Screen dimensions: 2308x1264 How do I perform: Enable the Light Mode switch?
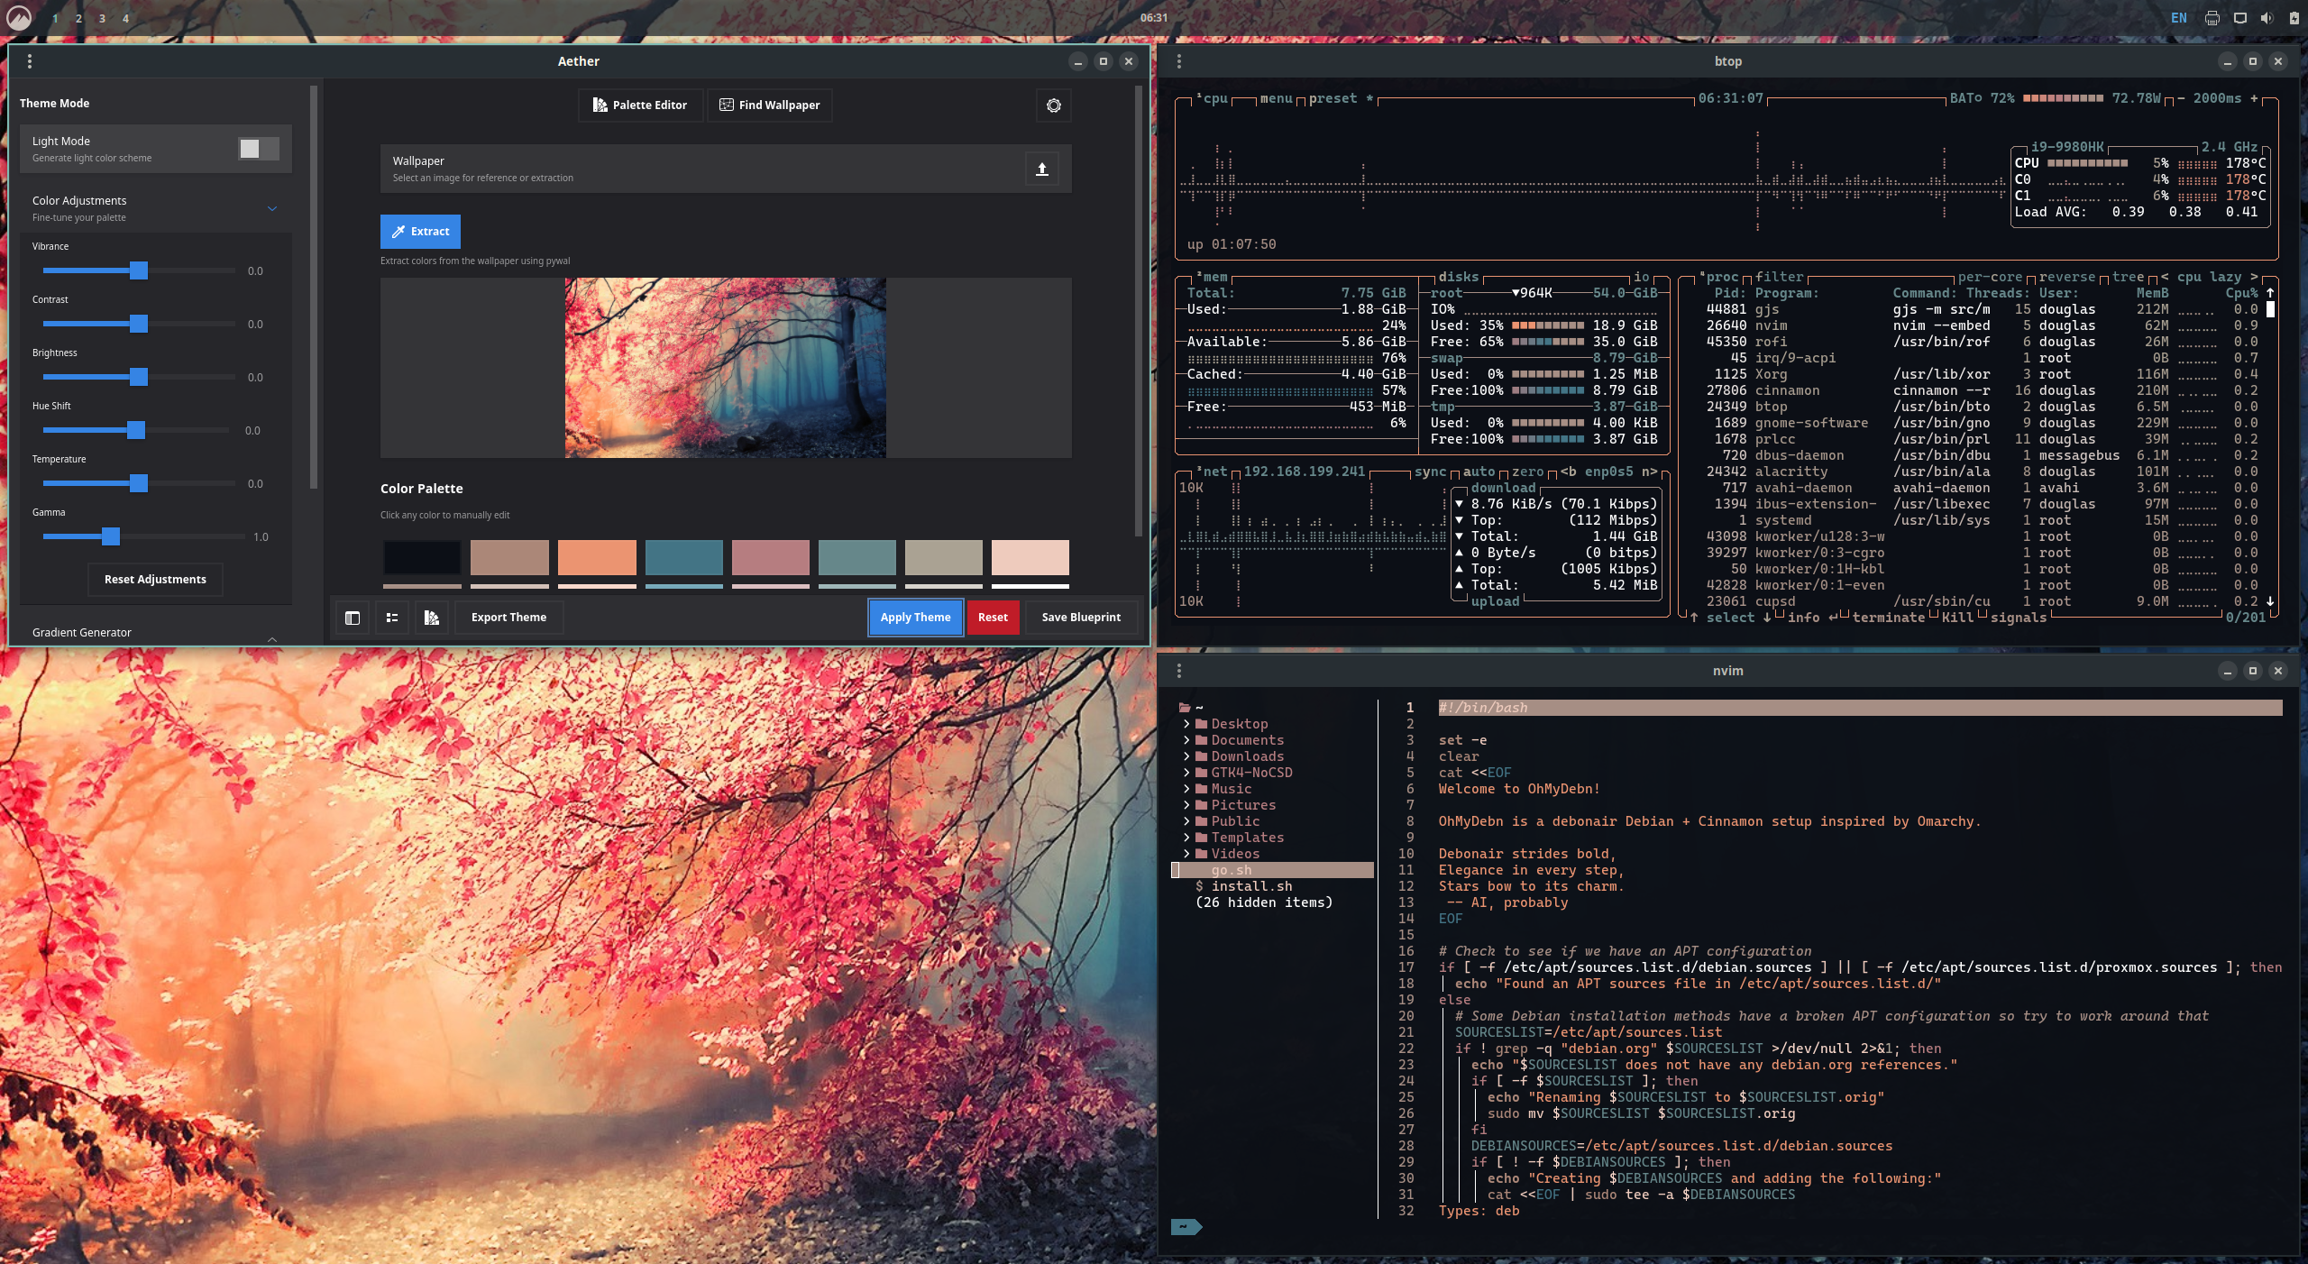[x=258, y=149]
